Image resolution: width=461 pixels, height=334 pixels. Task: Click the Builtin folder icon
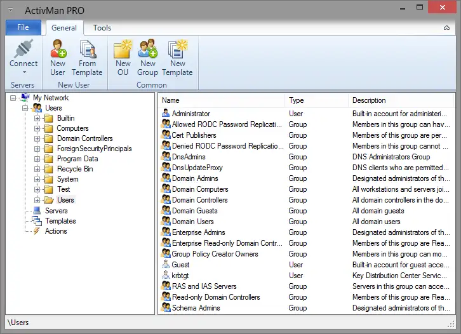[48, 118]
